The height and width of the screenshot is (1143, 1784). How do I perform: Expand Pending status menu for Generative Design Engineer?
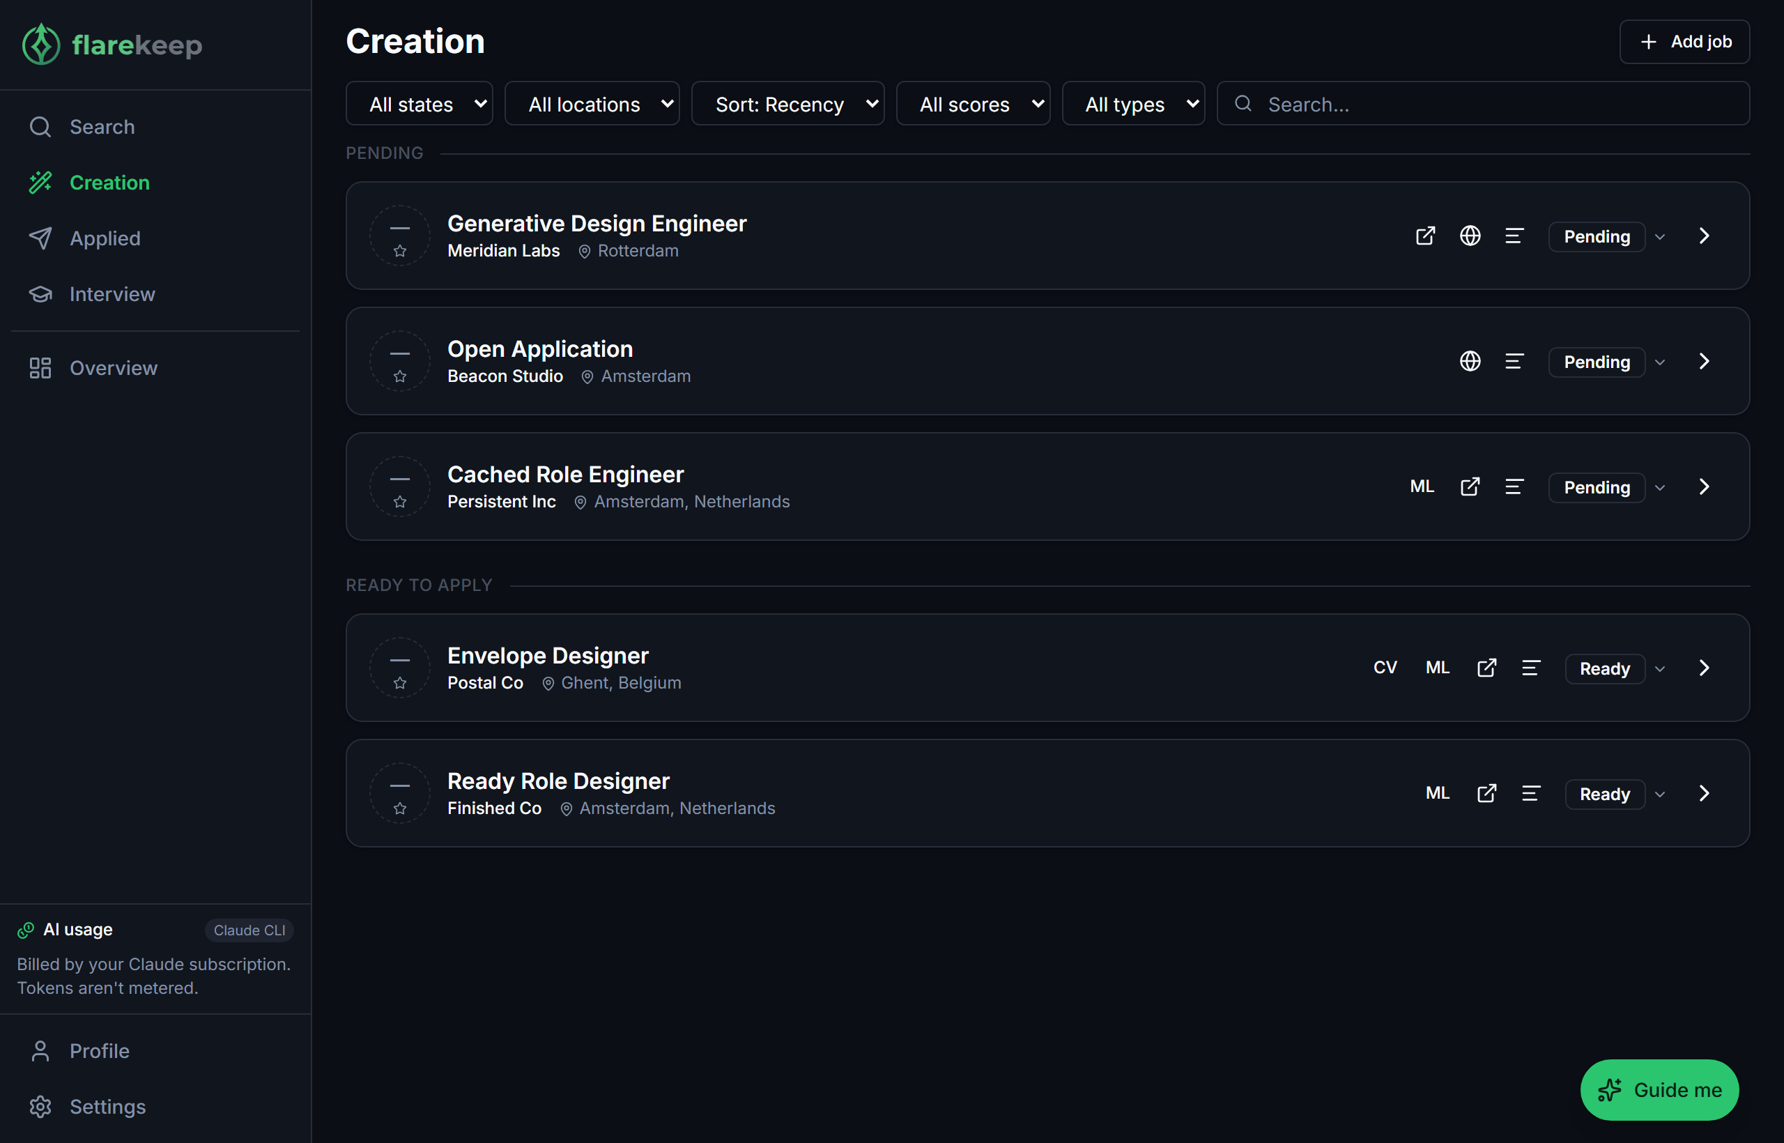click(1659, 237)
